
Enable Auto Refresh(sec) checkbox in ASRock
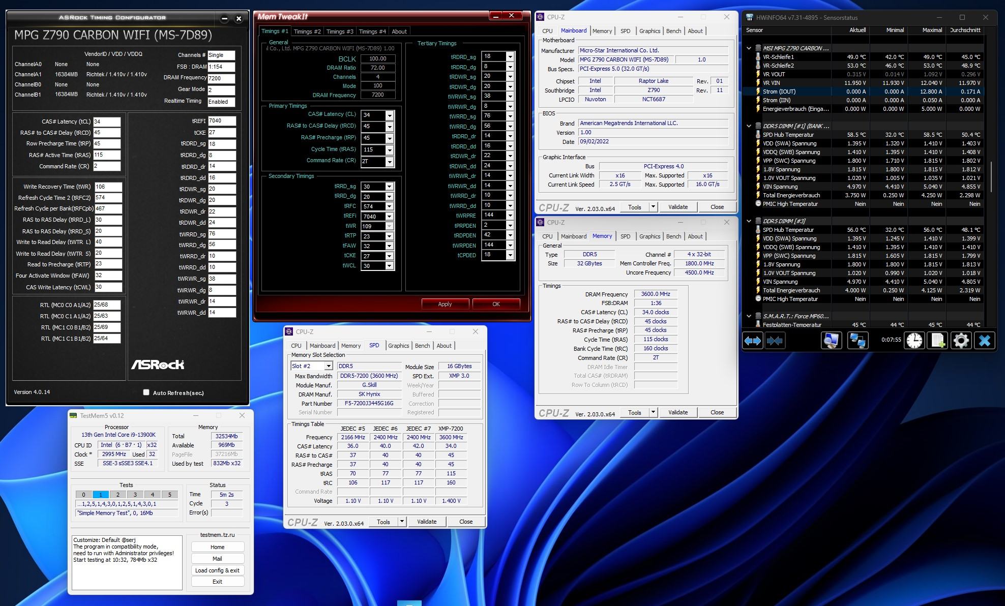click(146, 392)
